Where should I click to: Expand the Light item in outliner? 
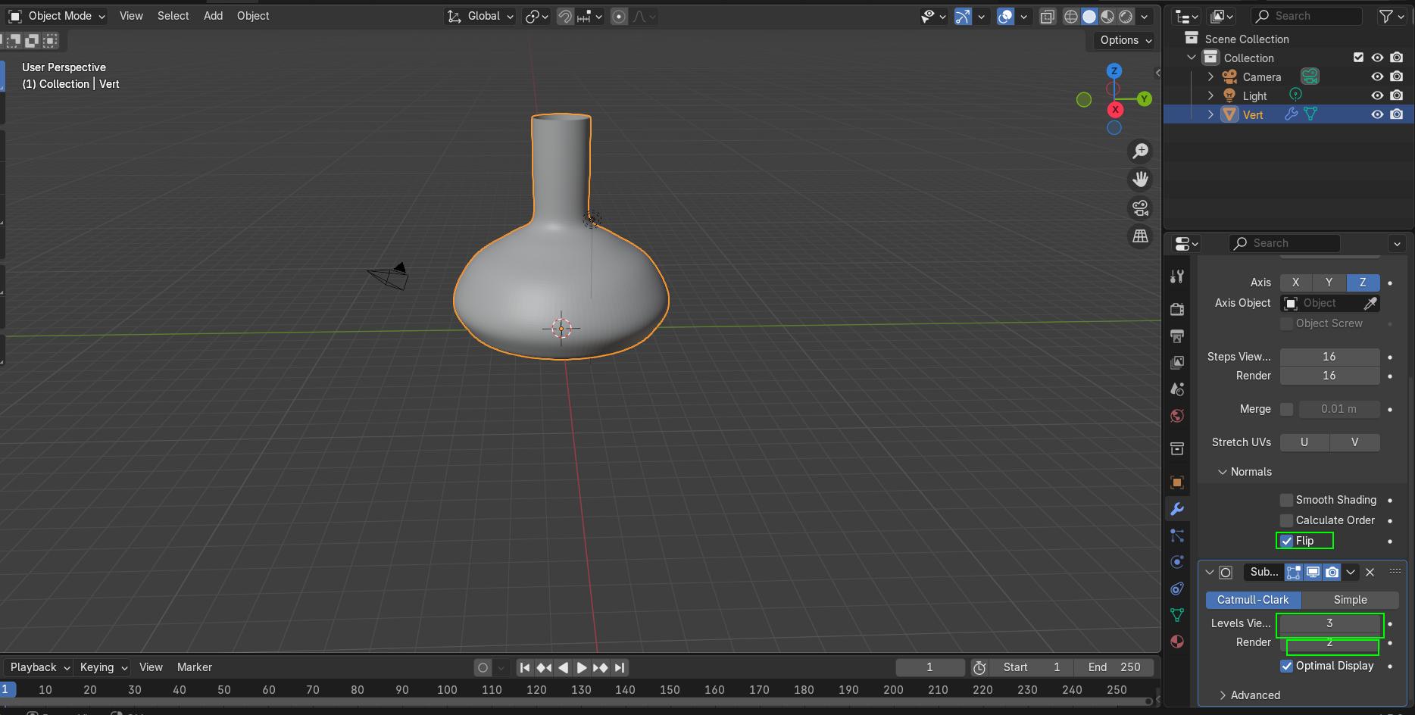(x=1210, y=95)
